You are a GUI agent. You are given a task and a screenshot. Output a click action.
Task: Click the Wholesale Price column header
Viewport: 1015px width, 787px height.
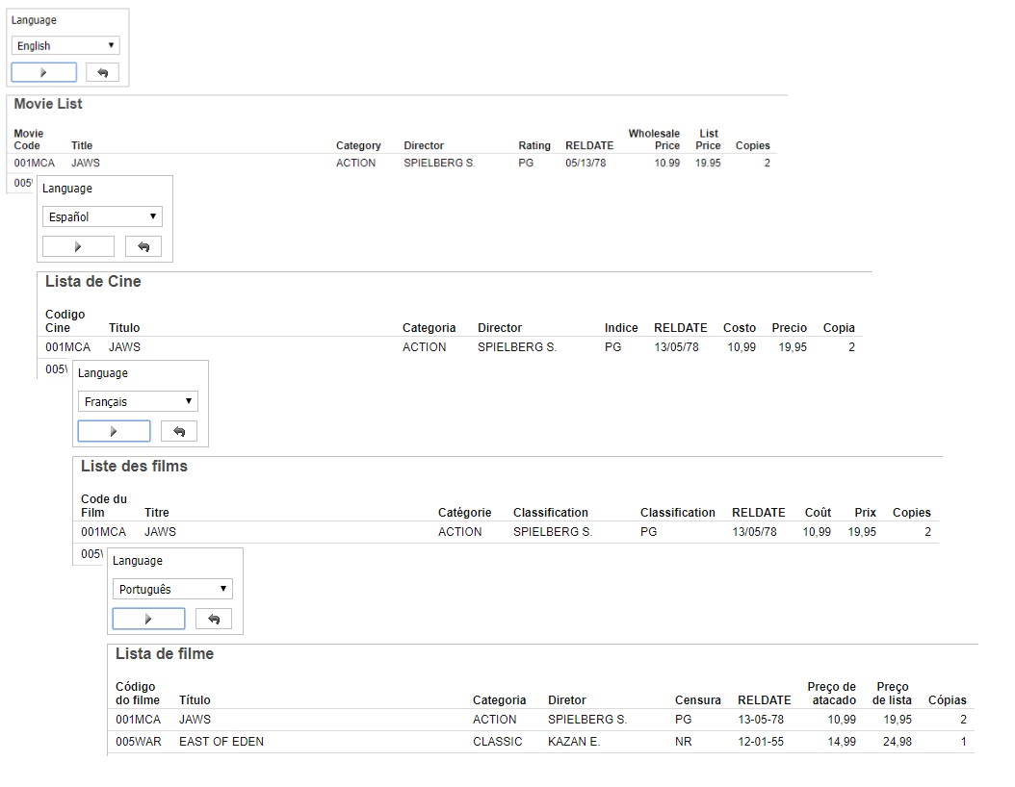[x=654, y=140]
